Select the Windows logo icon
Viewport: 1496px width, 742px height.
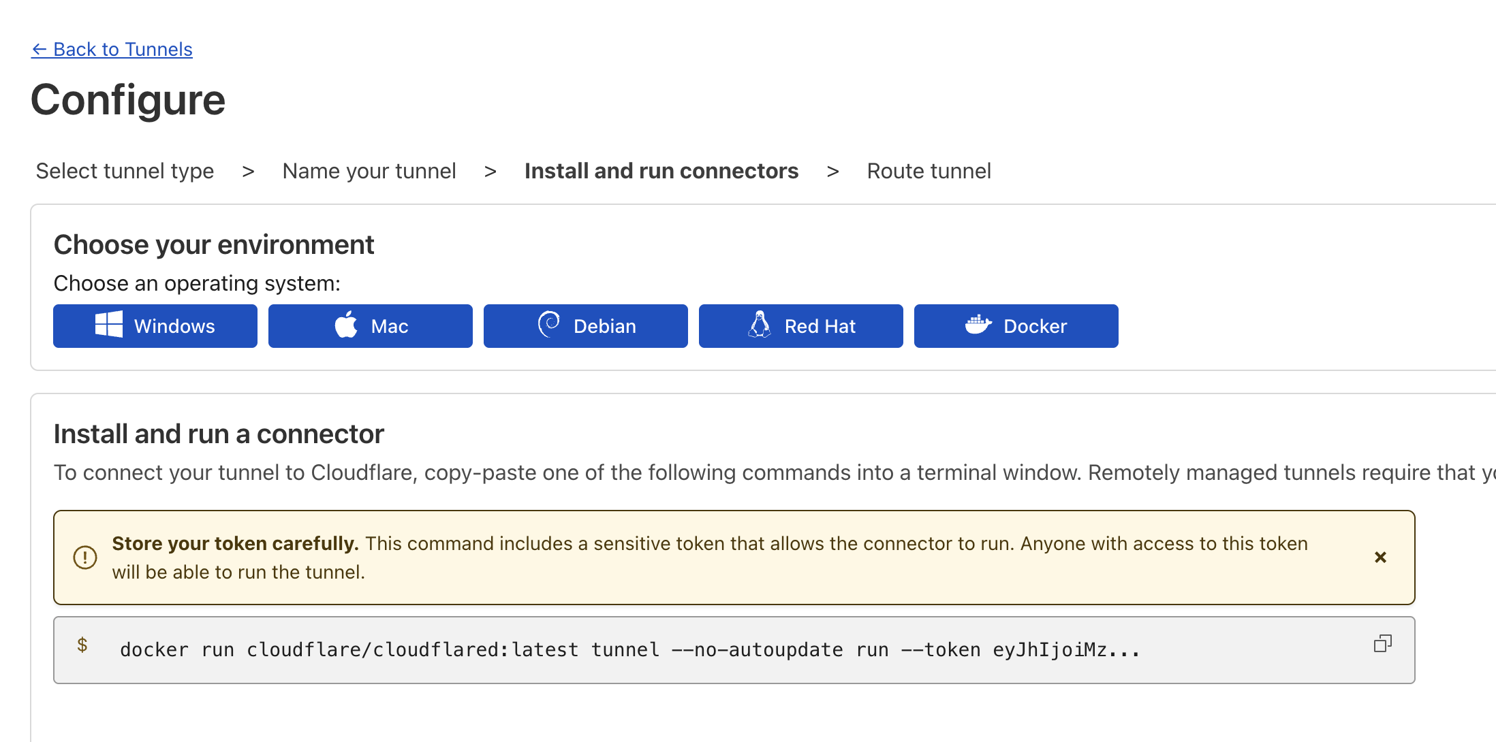[110, 325]
